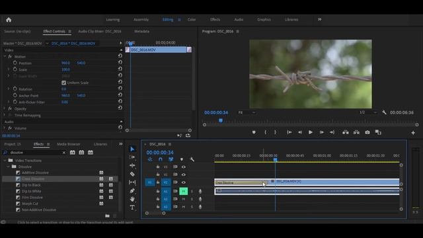Open the Program monitor Button Editor plus
423x238 pixels.
413,132
